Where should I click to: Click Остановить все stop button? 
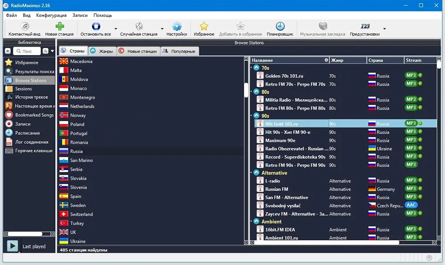tap(96, 29)
